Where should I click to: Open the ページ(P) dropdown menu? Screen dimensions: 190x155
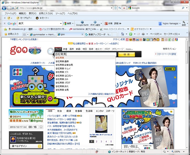tap(156, 34)
